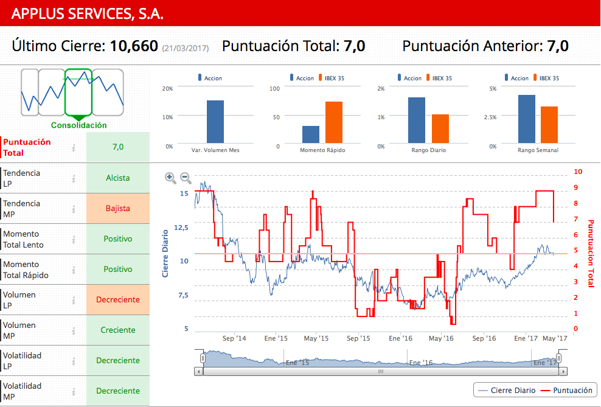Screen dimensions: 601x407
Task: Toggle Accion legend in Rango Diario chart
Action: click(410, 78)
